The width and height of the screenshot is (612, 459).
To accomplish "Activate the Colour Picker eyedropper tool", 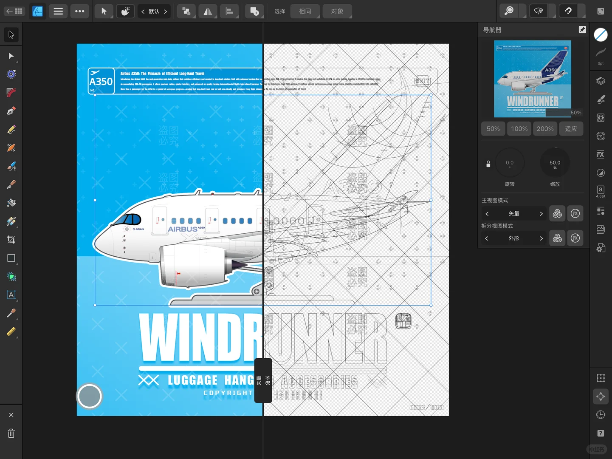I will pyautogui.click(x=11, y=313).
